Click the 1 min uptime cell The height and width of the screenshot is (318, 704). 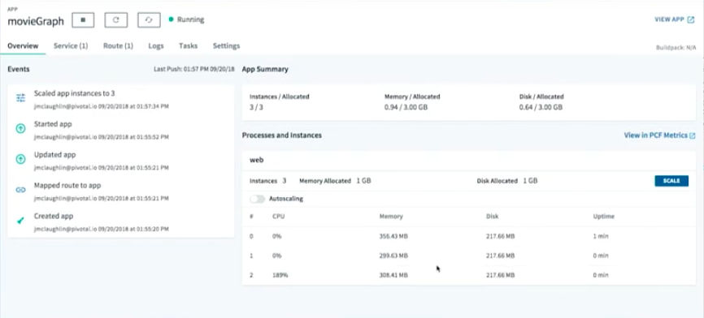(600, 236)
